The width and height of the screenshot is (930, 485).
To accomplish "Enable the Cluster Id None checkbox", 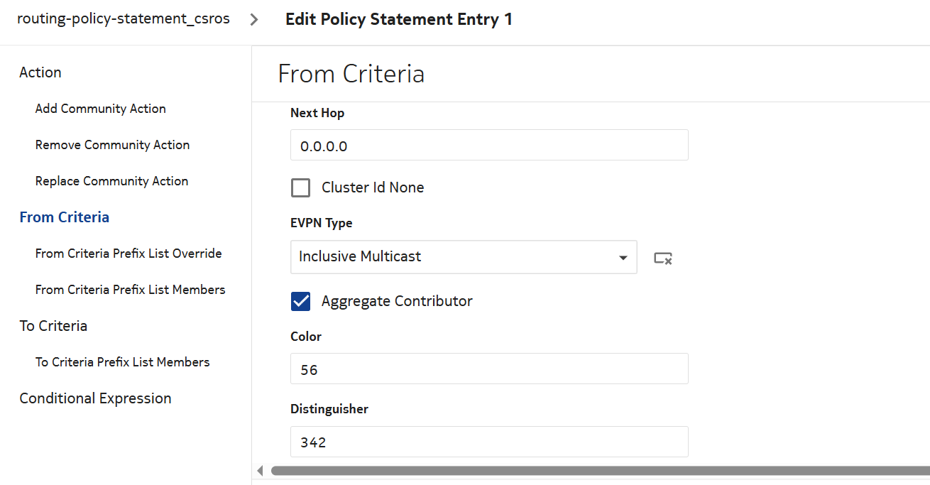I will 301,187.
